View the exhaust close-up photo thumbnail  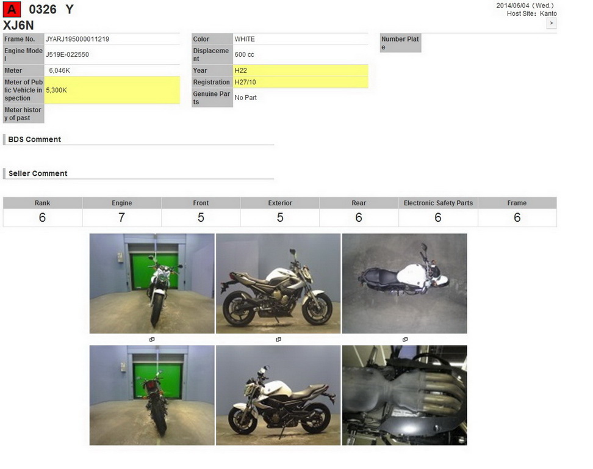pyautogui.click(x=405, y=395)
